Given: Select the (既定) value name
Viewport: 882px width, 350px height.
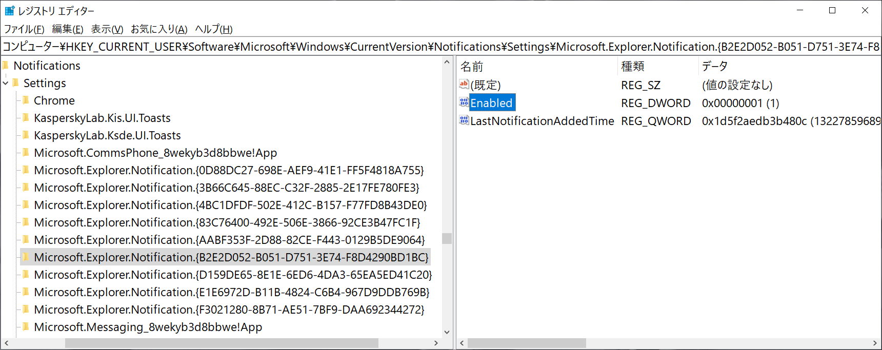Looking at the screenshot, I should coord(485,85).
